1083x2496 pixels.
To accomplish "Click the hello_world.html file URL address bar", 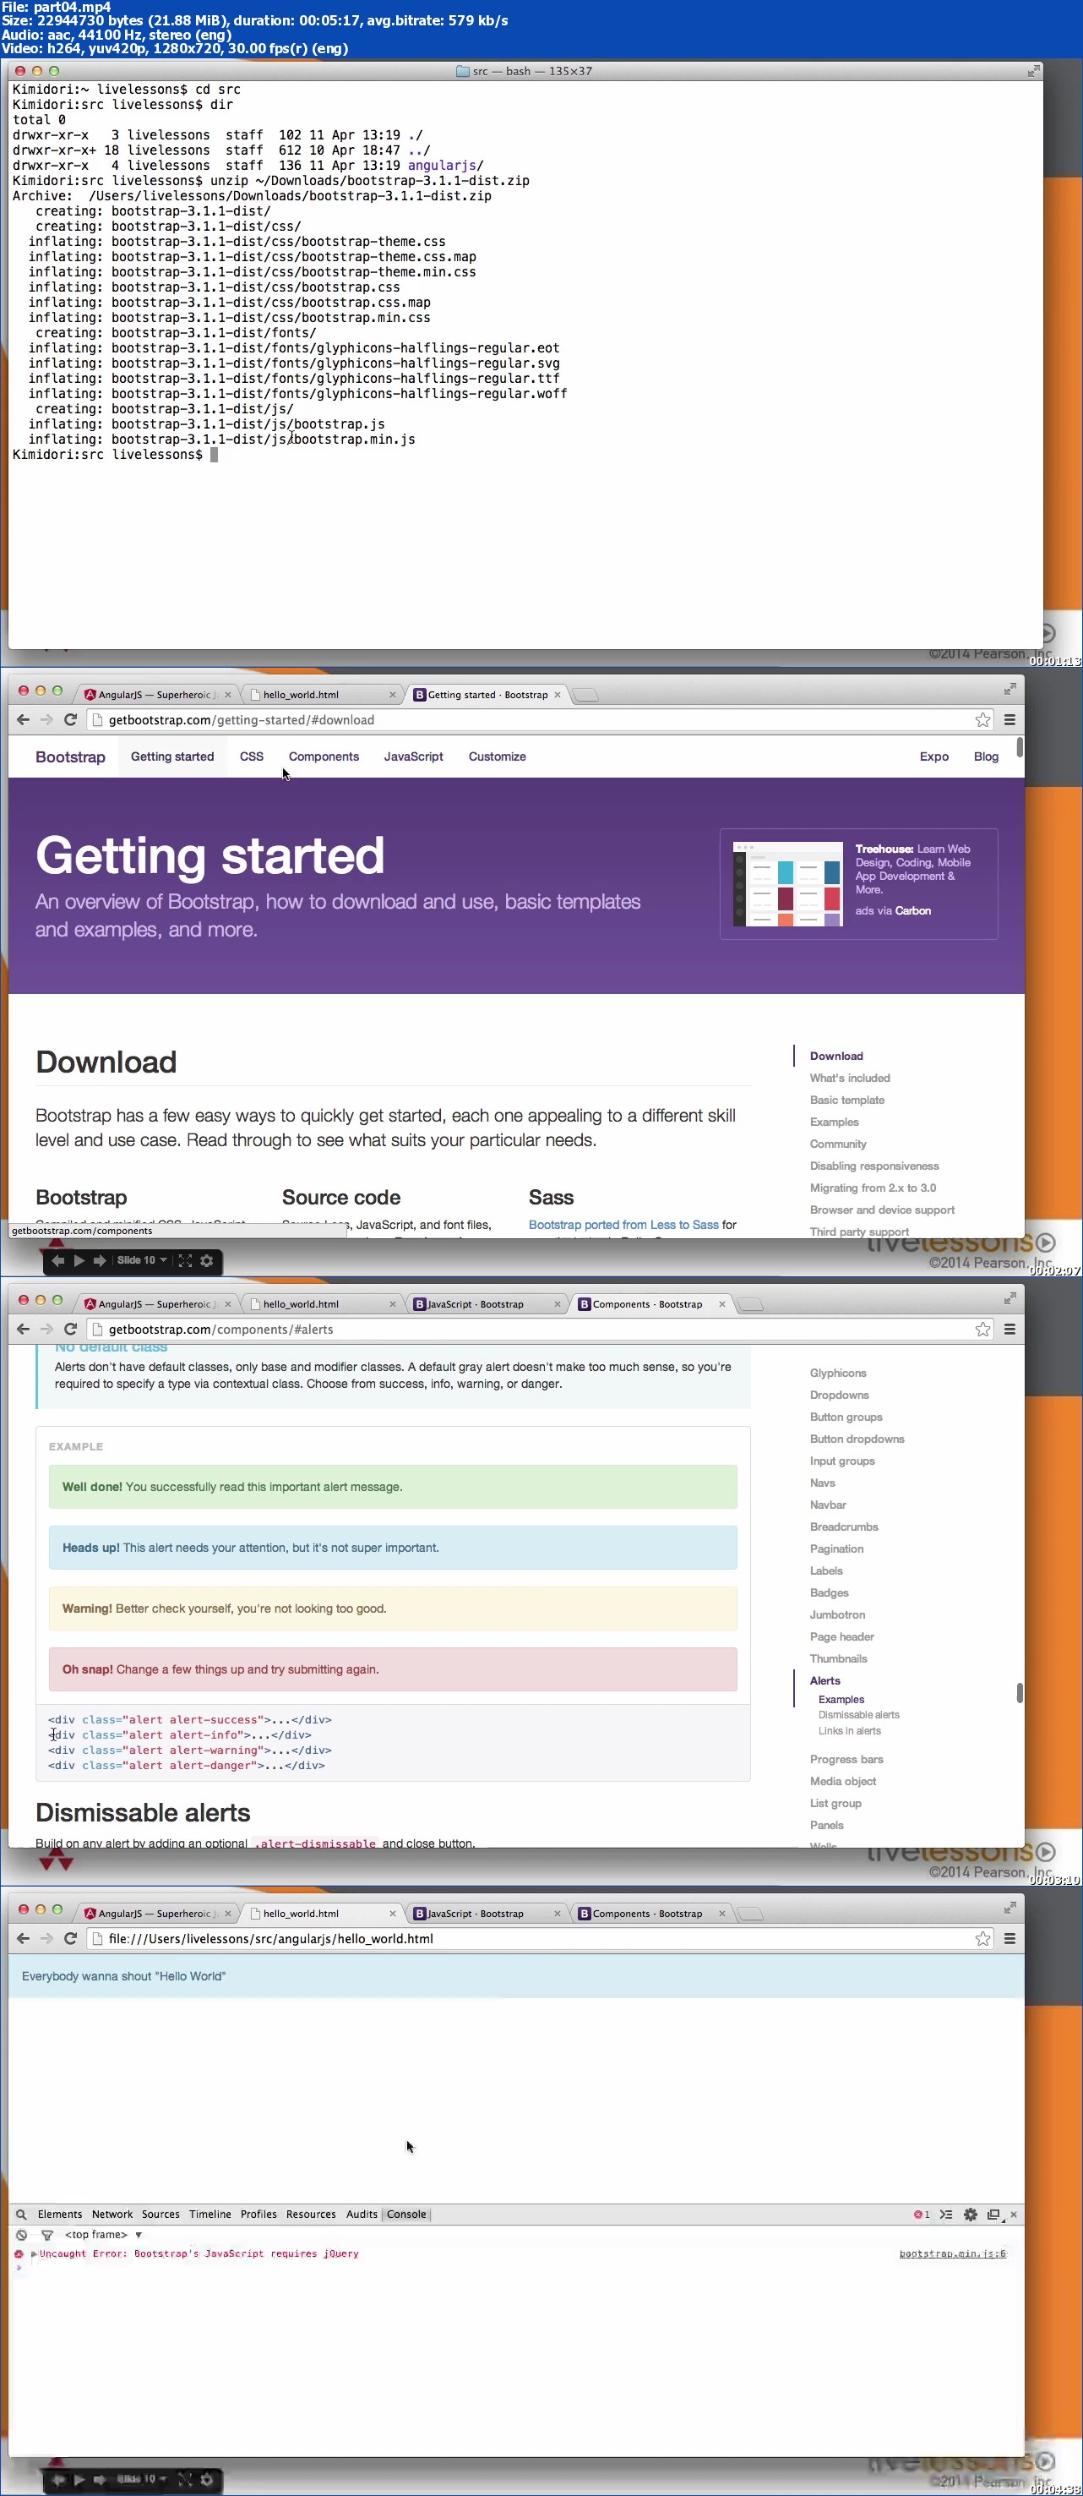I will click(x=541, y=1938).
